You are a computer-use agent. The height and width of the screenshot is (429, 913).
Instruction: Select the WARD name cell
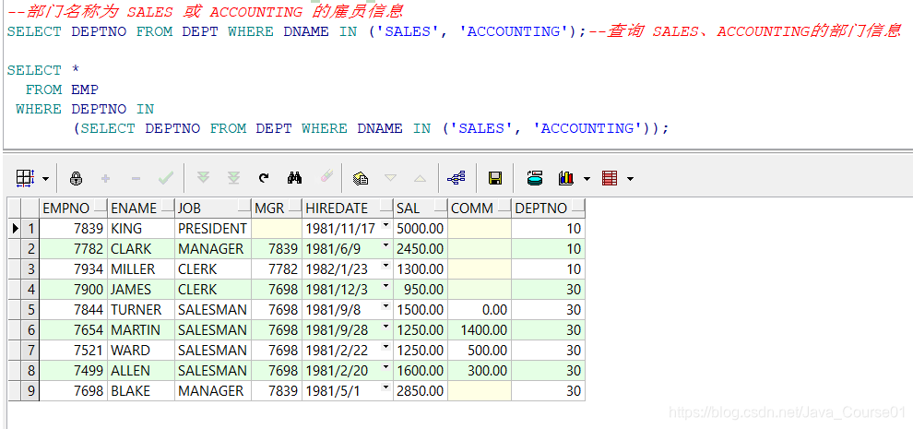coord(141,351)
